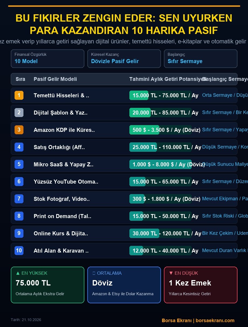Screen dimensions: 248x327
Task: Select the "Yüzsüz YouTube Otoma.." title
Action: click(66, 182)
